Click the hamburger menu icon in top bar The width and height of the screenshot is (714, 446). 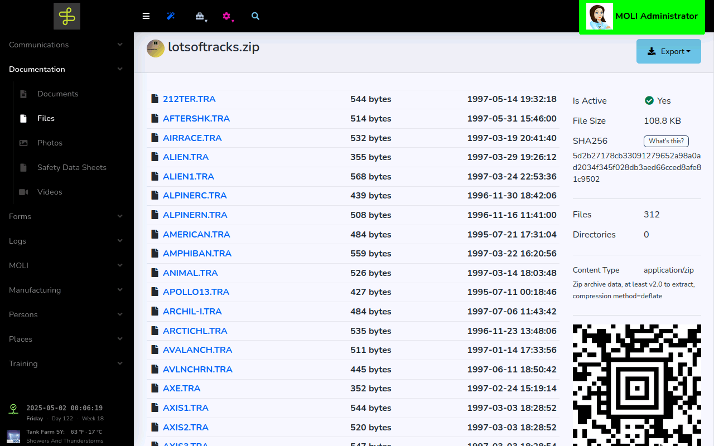pyautogui.click(x=146, y=16)
